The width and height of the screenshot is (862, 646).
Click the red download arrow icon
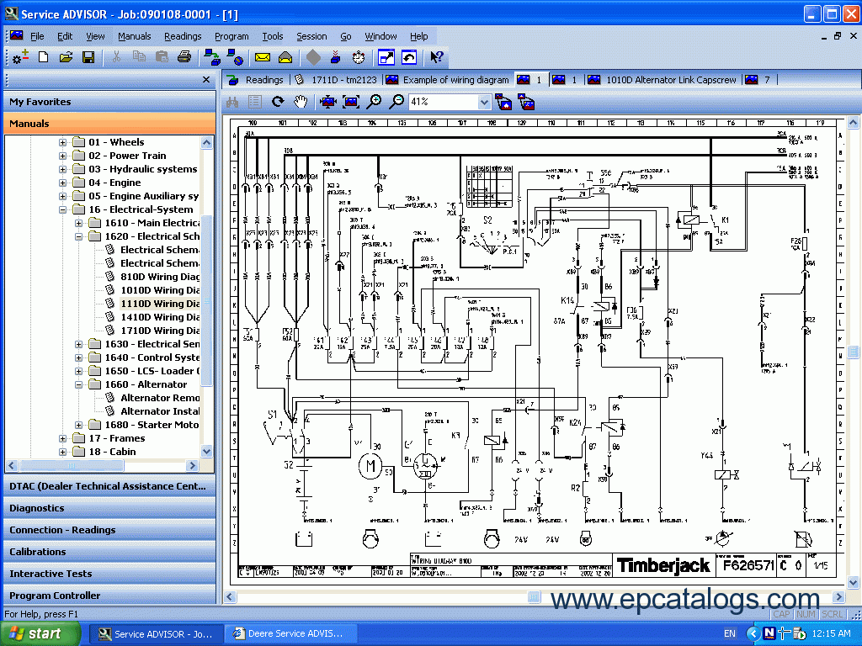[x=335, y=56]
